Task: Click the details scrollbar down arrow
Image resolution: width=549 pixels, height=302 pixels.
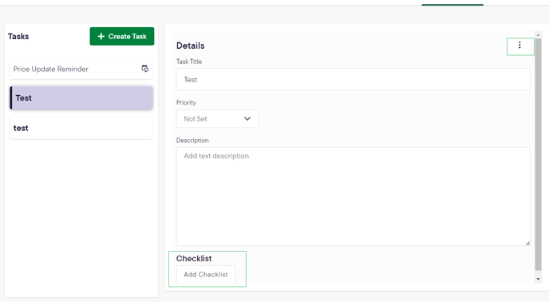Action: click(538, 279)
